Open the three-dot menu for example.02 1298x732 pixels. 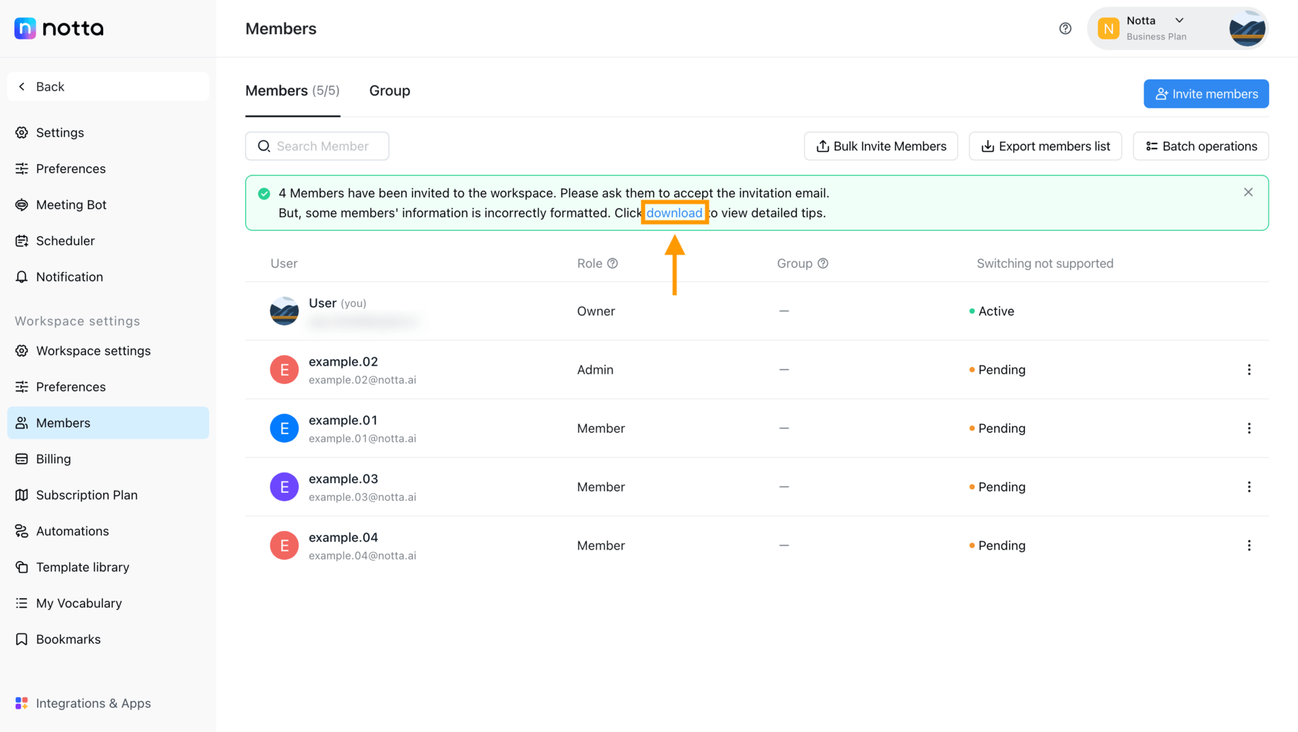1249,369
